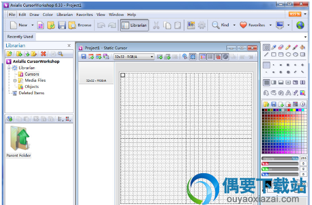Adjust the green channel slider
Viewport: 312px width, 205px height.
280,169
